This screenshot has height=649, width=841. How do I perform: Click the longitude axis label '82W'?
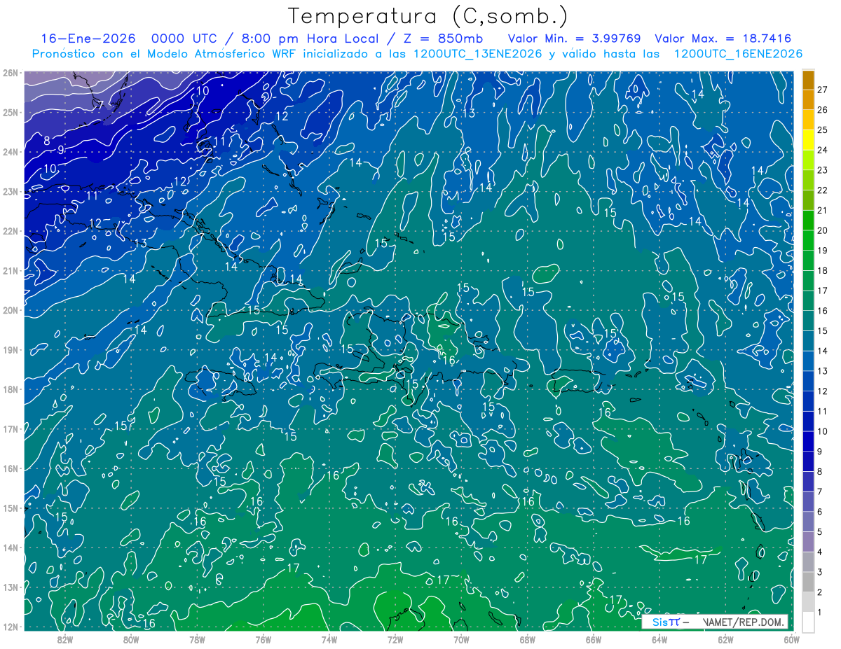(x=64, y=639)
